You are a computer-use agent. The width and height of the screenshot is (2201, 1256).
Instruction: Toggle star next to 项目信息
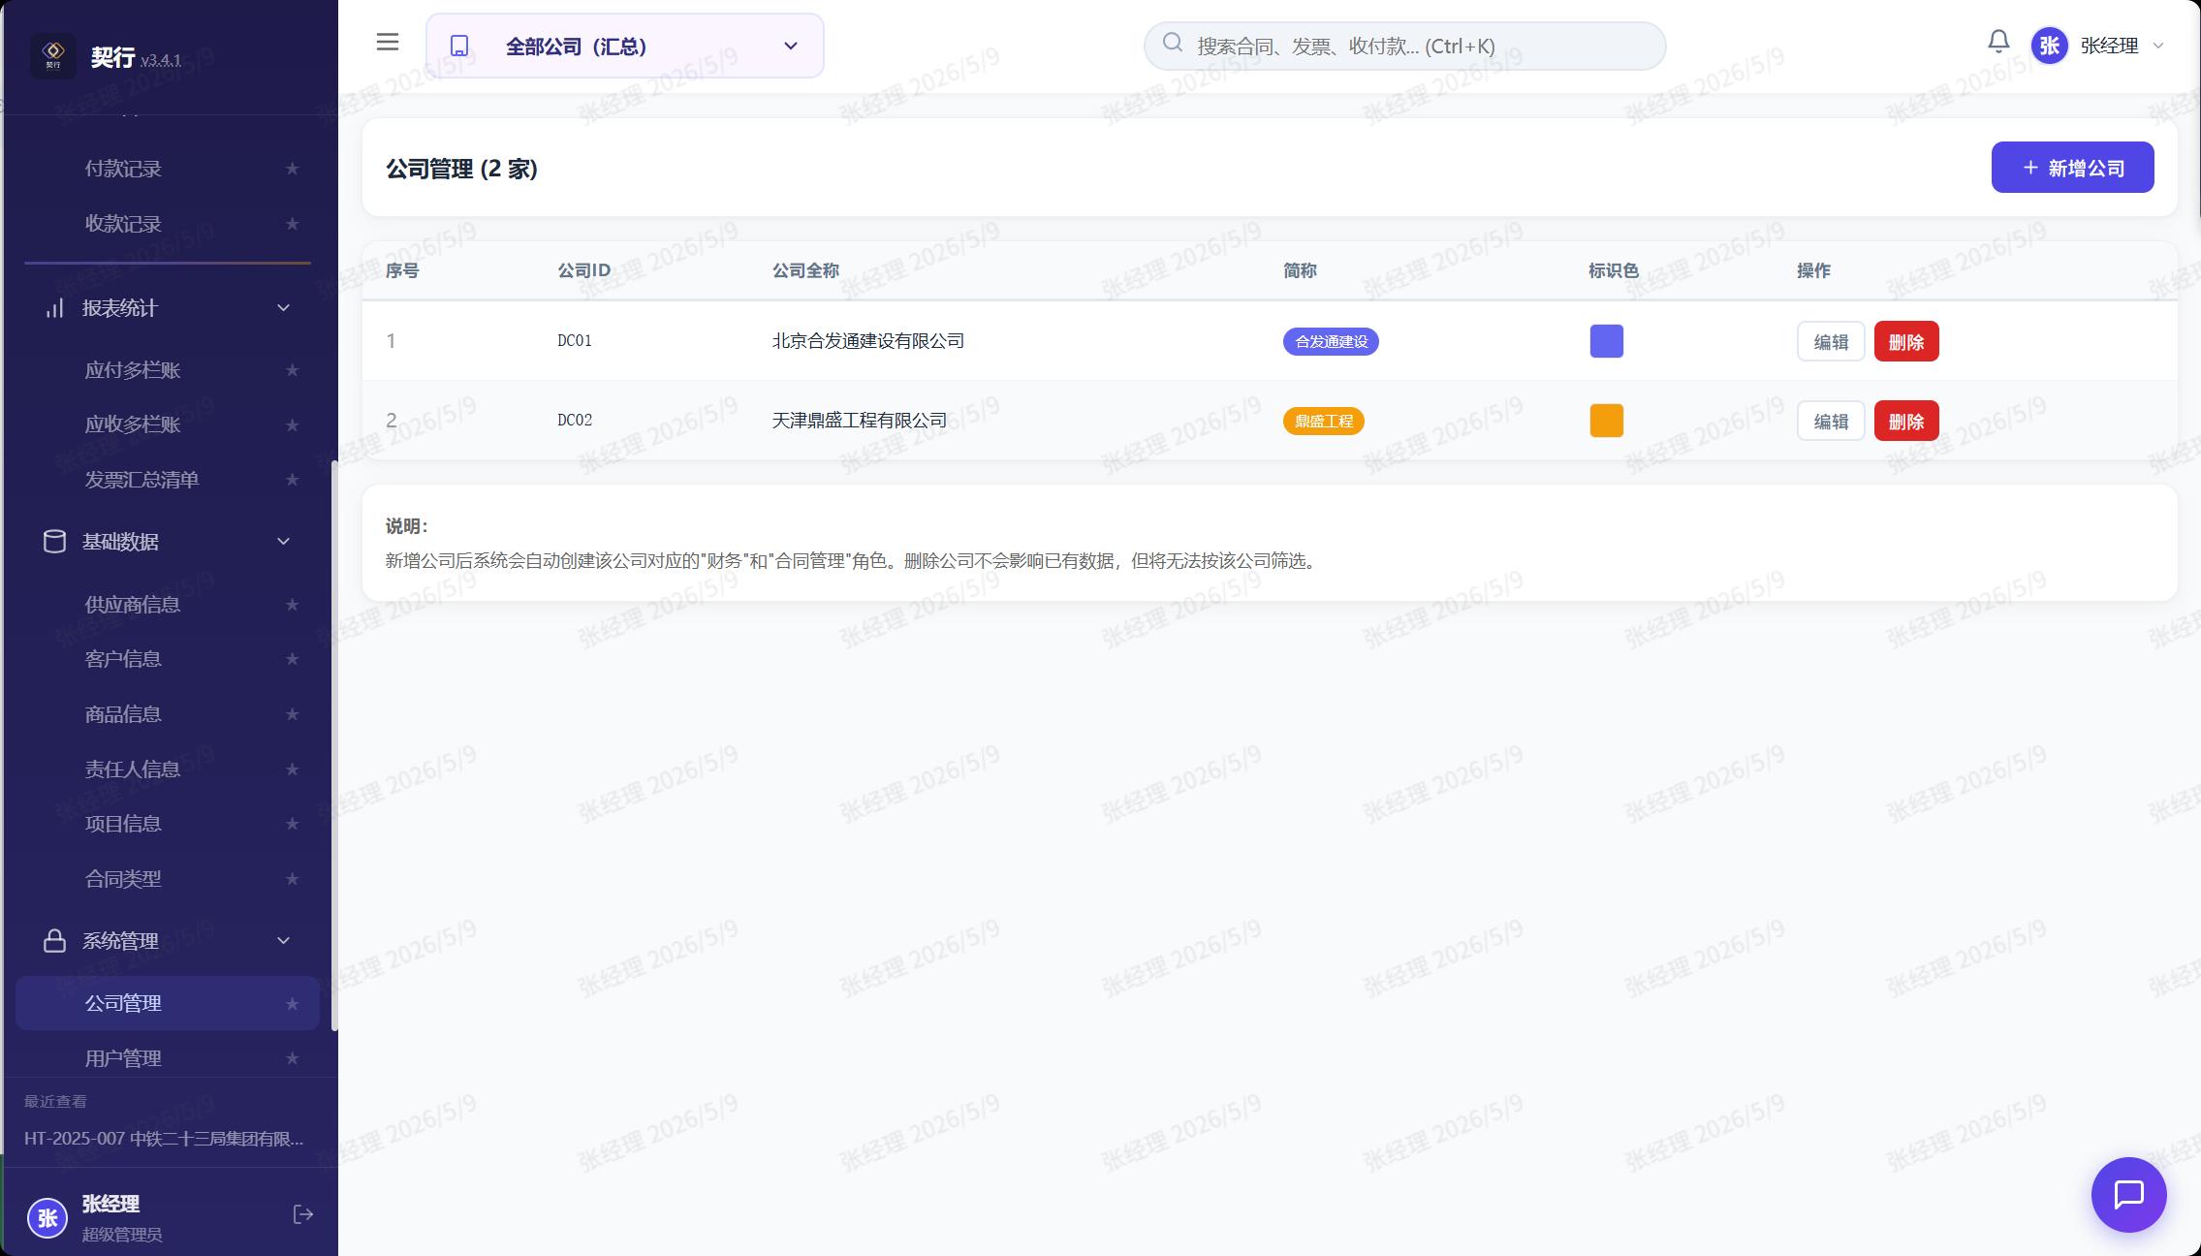pyautogui.click(x=292, y=824)
